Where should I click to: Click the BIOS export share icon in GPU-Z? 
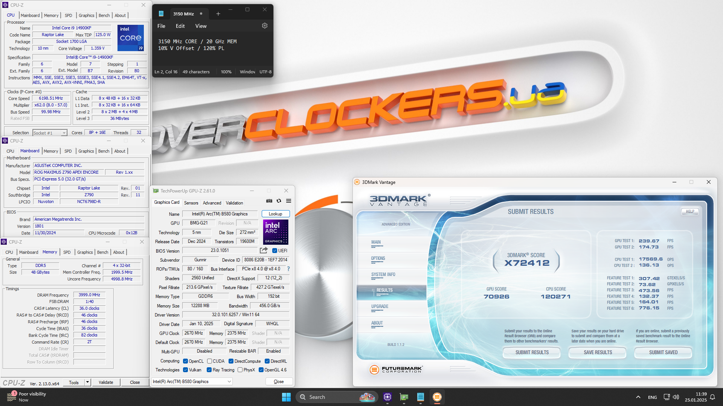pos(264,250)
